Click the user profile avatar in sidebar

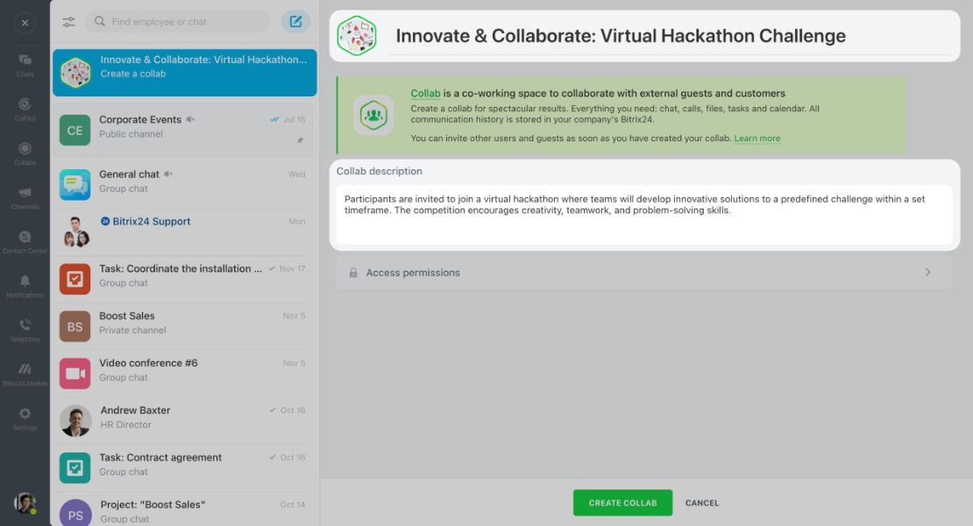tap(25, 502)
